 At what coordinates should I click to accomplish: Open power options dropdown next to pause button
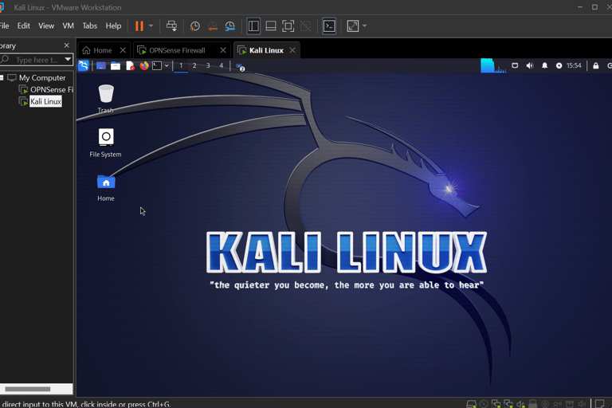coord(151,26)
